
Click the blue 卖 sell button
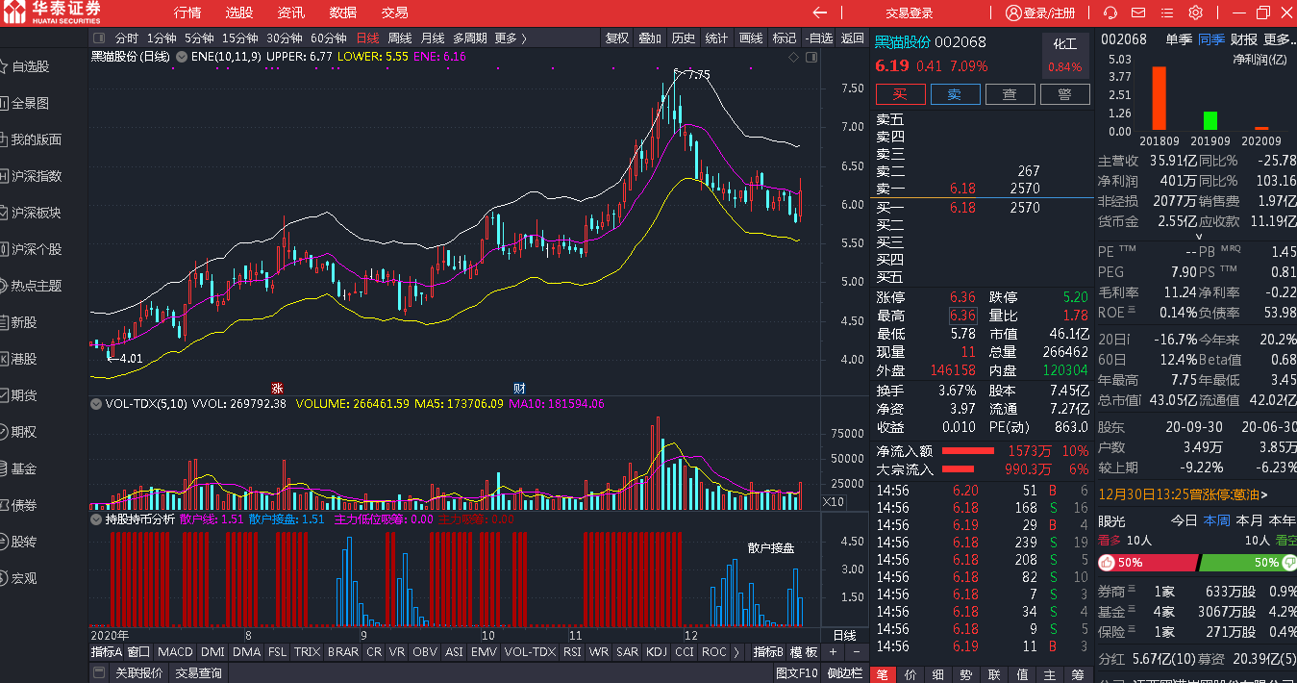tap(955, 94)
